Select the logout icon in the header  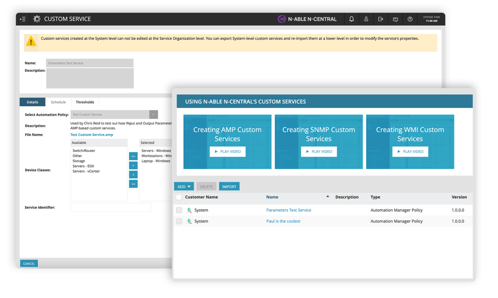point(381,19)
